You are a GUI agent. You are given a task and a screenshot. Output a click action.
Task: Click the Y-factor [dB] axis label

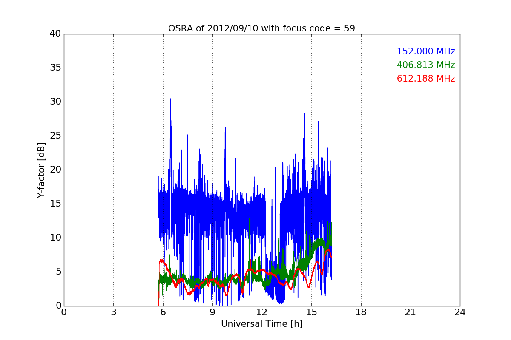click(41, 170)
